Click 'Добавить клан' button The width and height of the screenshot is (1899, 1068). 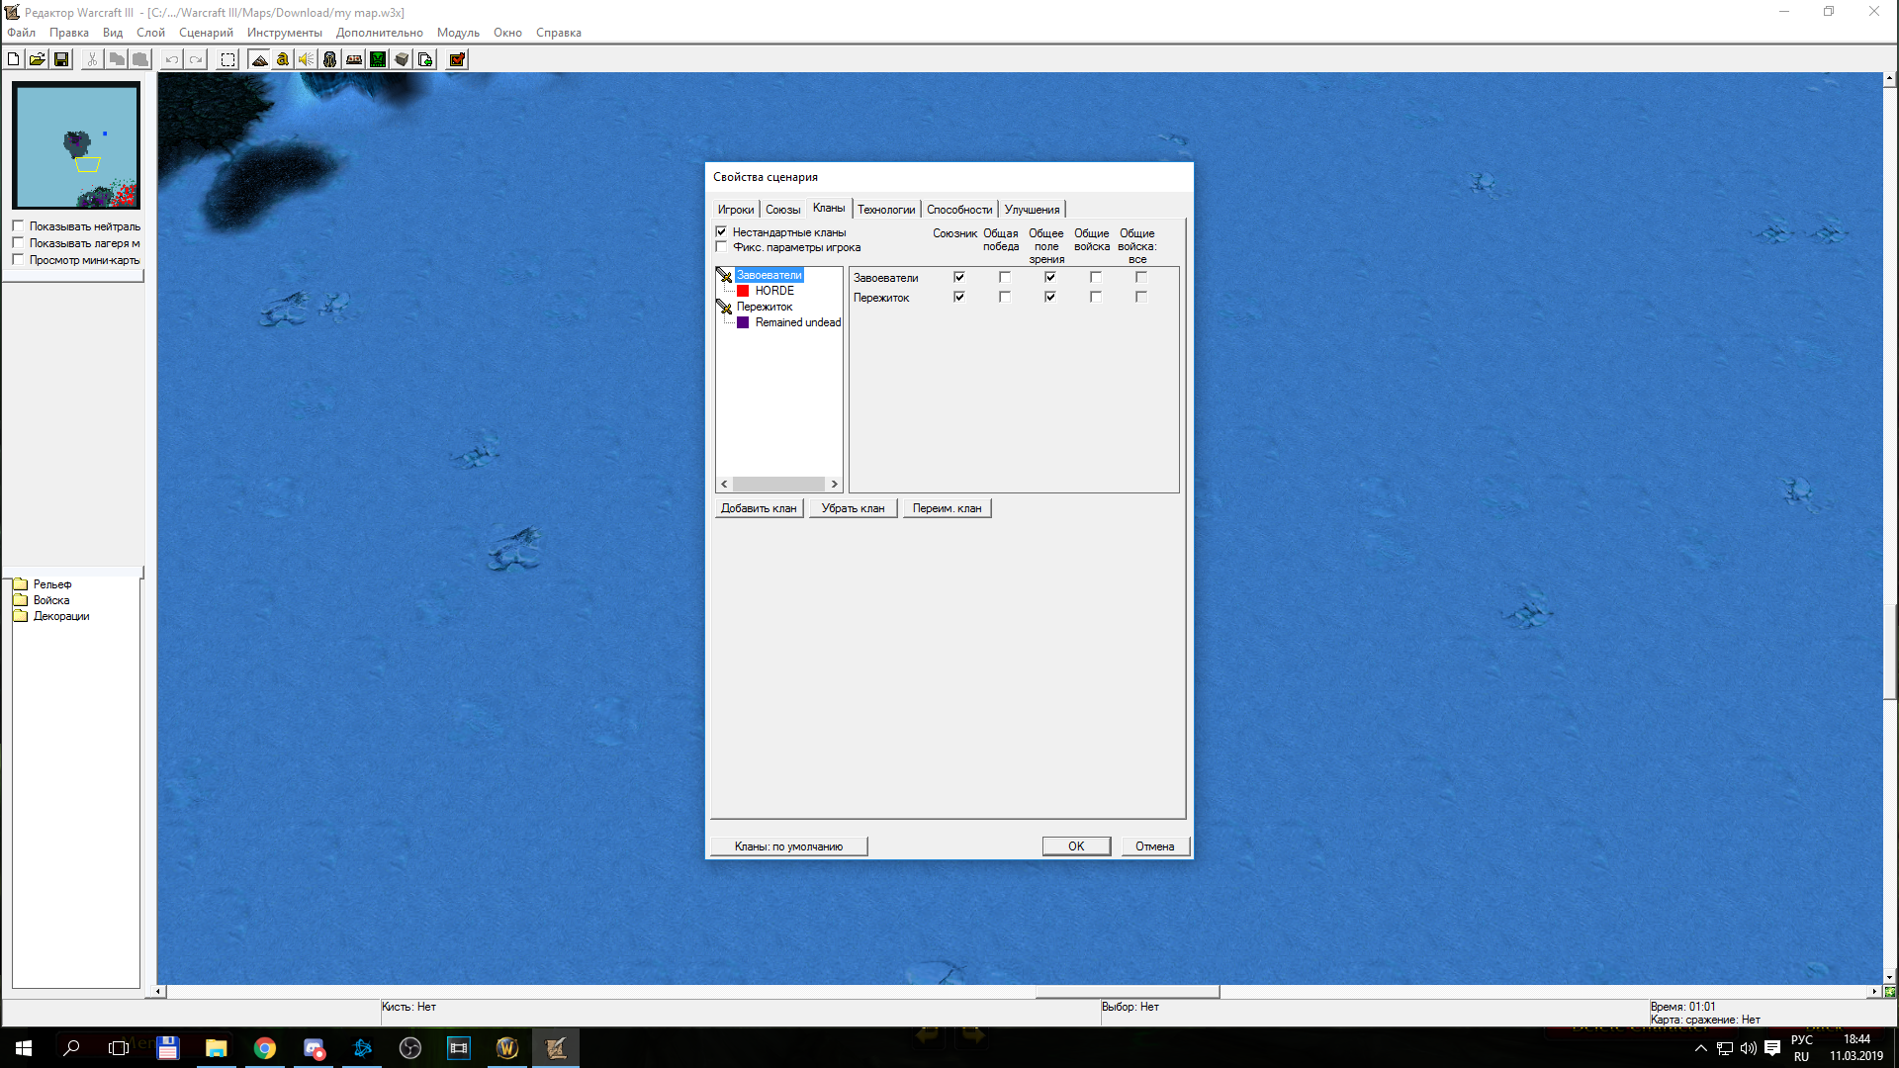click(x=759, y=508)
